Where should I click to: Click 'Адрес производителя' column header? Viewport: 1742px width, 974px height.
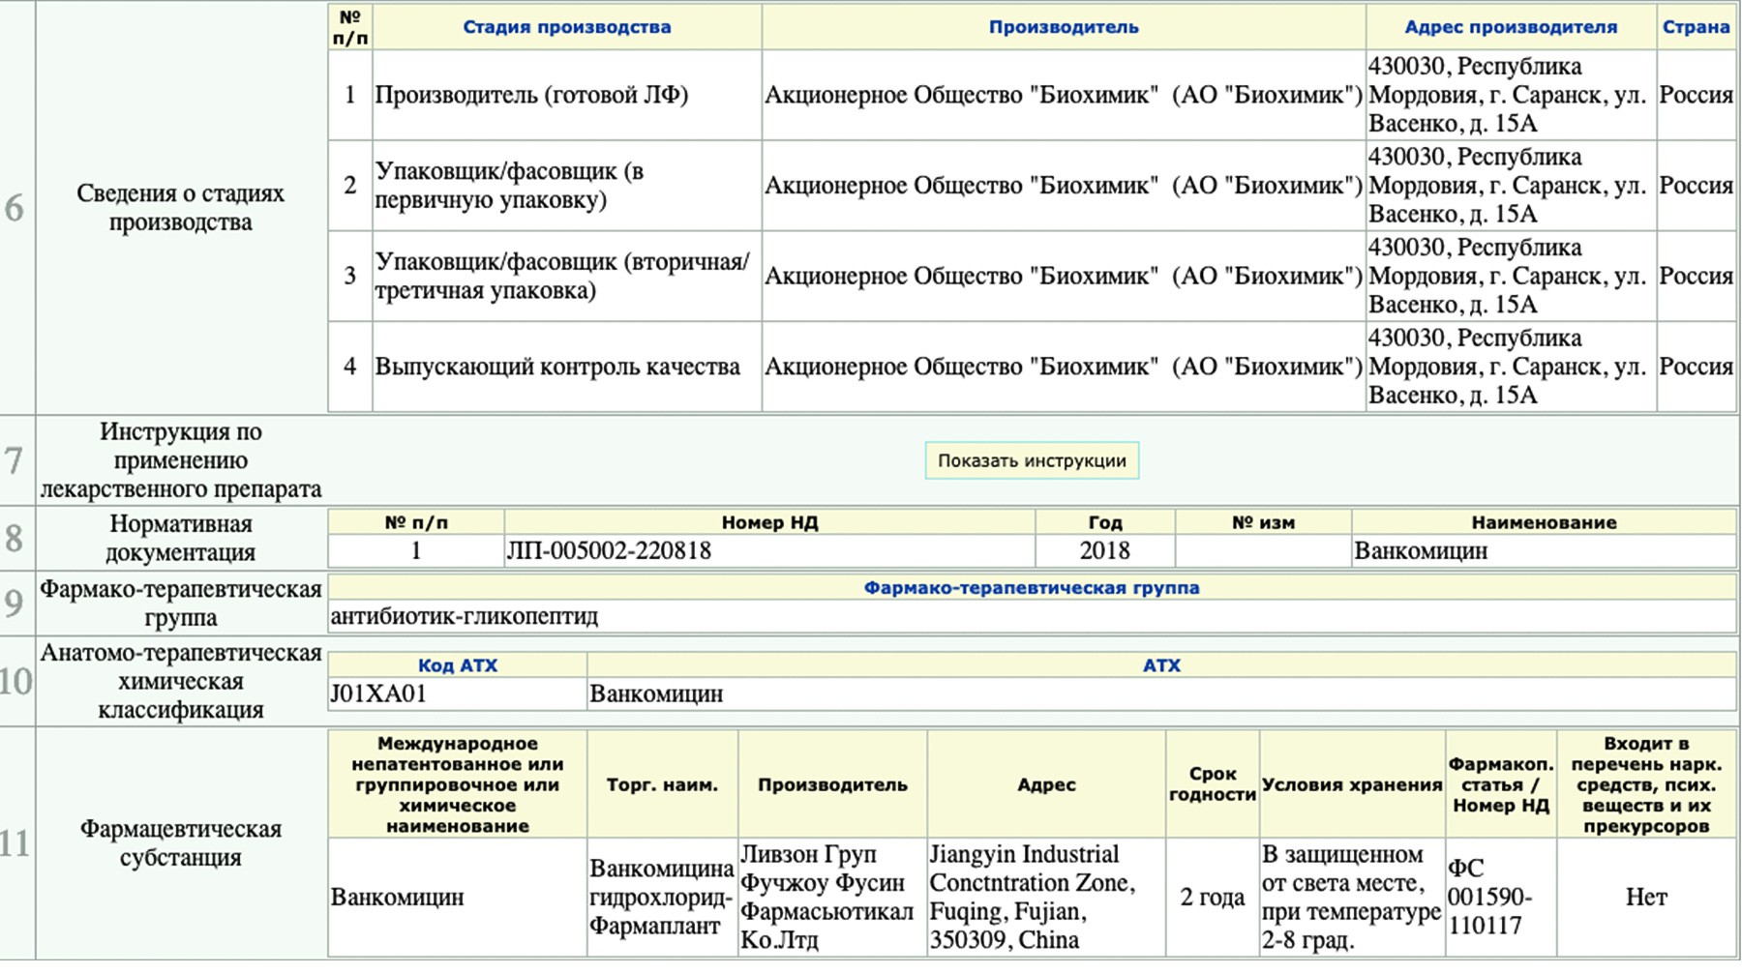[1511, 27]
